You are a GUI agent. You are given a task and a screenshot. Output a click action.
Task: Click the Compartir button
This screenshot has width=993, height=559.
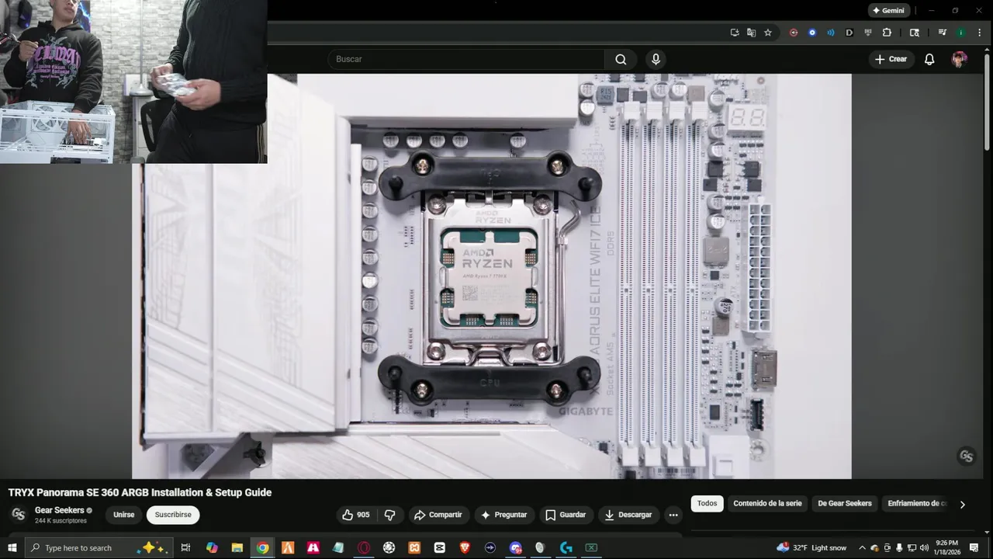[438, 515]
